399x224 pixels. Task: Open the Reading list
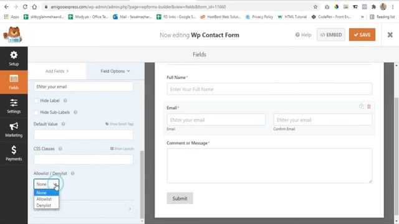[382, 17]
